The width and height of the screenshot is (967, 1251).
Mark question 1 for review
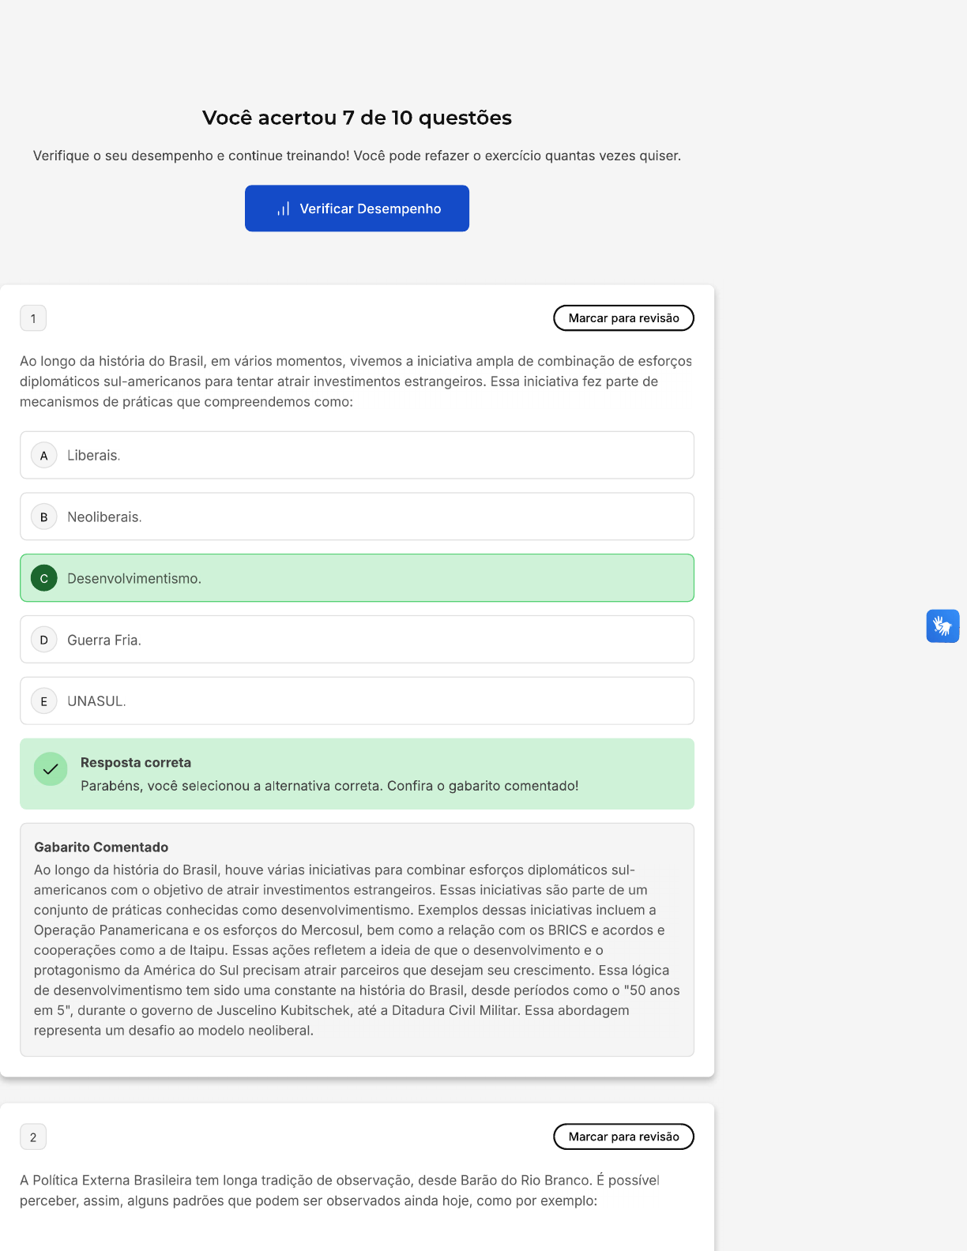623,318
